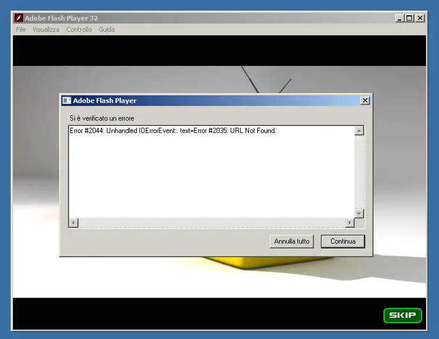
Task: Click the scroll down arrow in error box
Action: pyautogui.click(x=359, y=214)
